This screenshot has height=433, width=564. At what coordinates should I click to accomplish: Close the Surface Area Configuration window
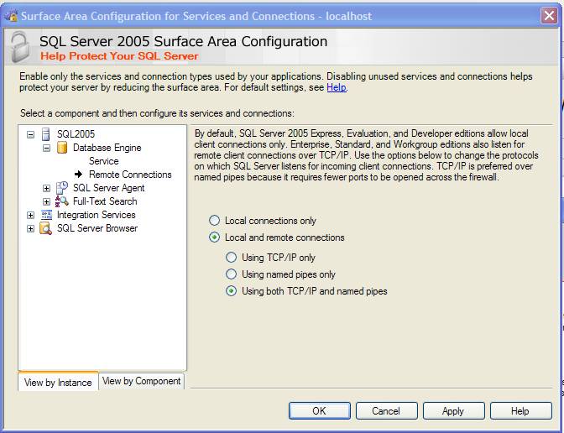pos(549,16)
